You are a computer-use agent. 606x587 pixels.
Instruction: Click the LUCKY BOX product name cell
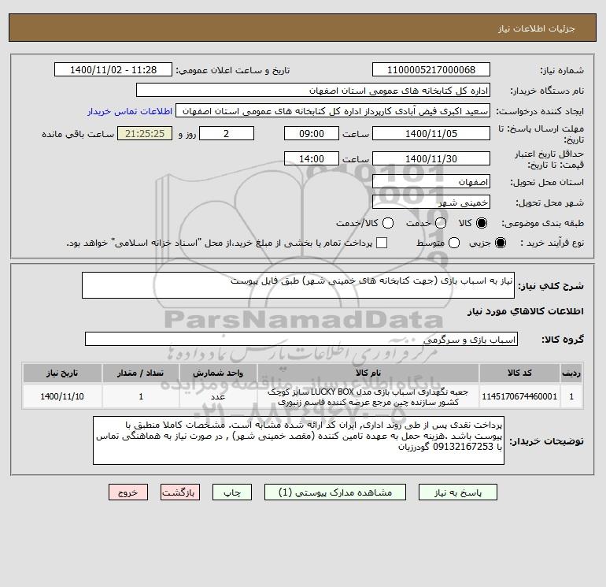368,396
